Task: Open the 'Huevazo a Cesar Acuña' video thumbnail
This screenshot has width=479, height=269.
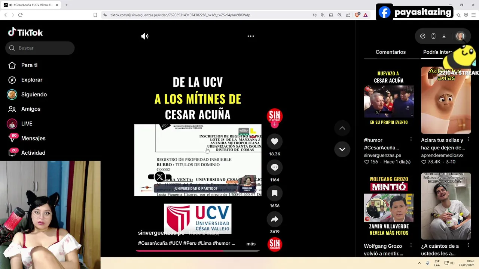Action: click(x=389, y=100)
